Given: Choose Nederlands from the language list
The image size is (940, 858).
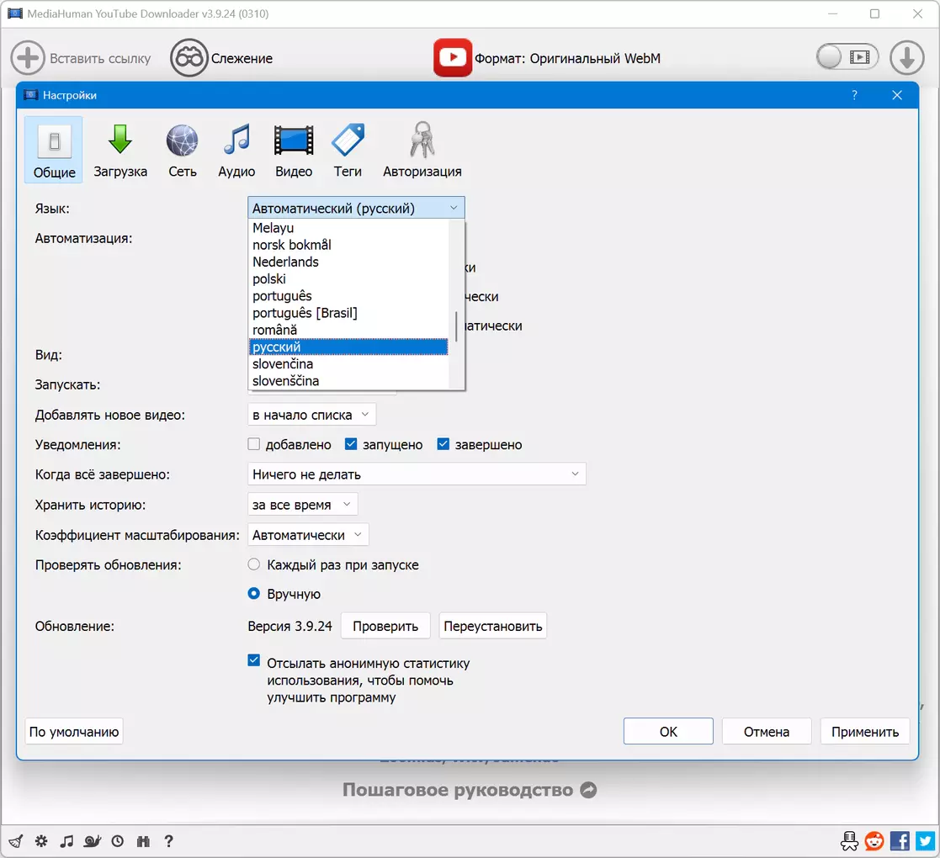Looking at the screenshot, I should click(x=348, y=262).
